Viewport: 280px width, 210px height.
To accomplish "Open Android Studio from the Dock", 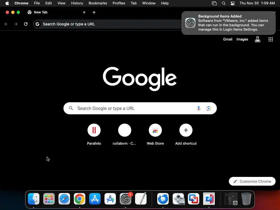I will (110, 199).
